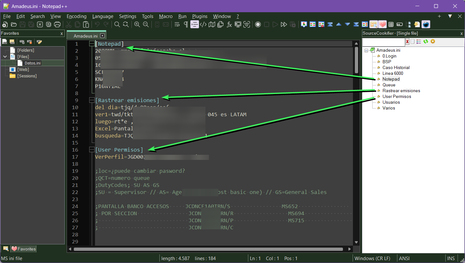
Task: Open the Replace toolbar icon
Action: tap(126, 24)
